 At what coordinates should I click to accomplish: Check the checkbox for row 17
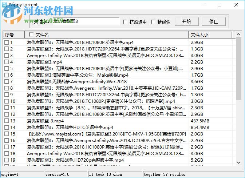click(x=7, y=147)
